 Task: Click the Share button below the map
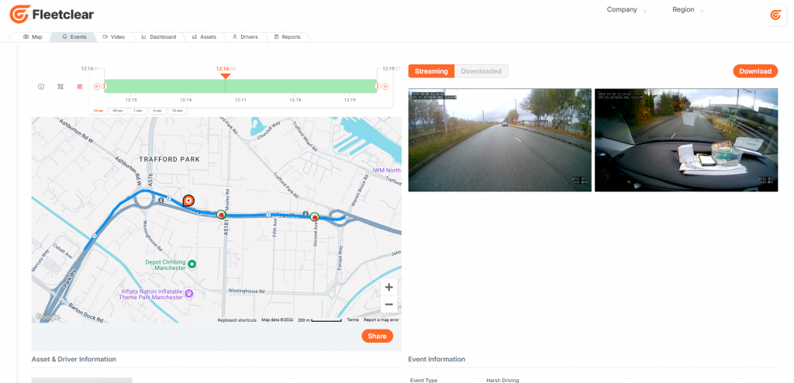click(378, 336)
